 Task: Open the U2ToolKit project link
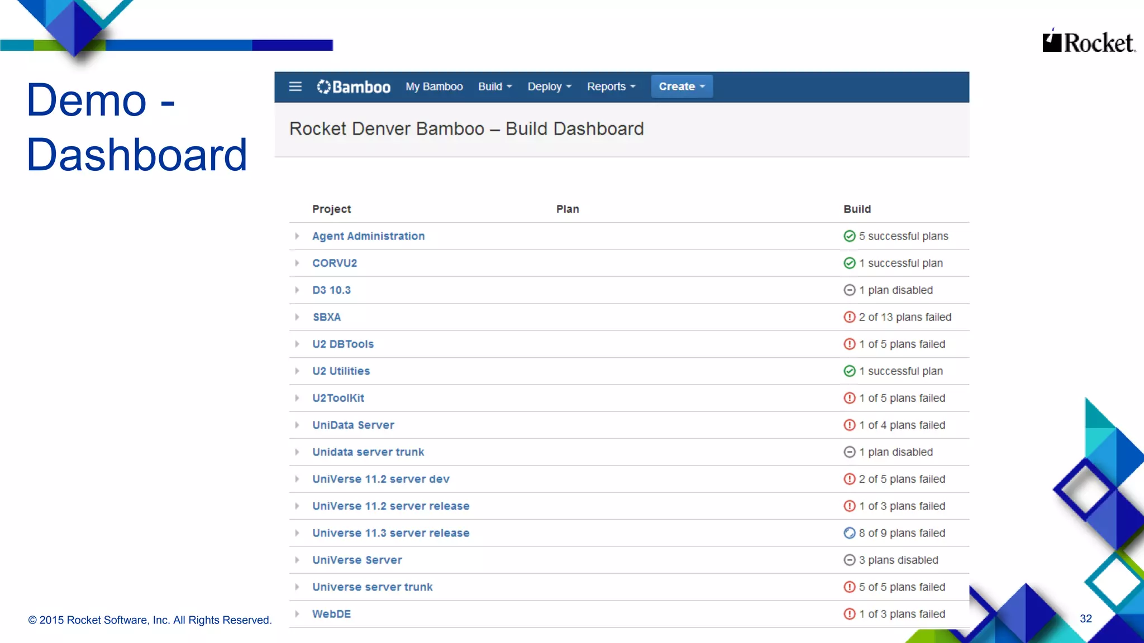pyautogui.click(x=338, y=398)
